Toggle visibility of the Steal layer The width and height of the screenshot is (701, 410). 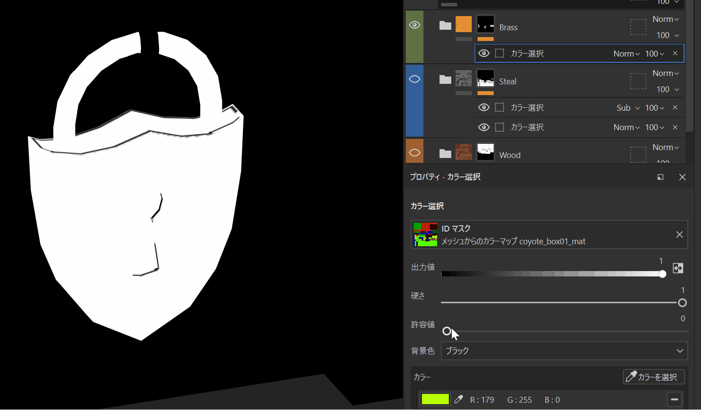point(415,79)
